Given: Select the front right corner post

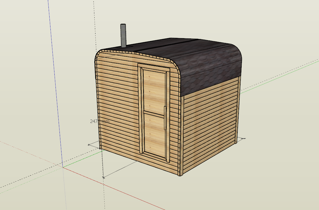Looking at the screenshot, I should point(180,136).
